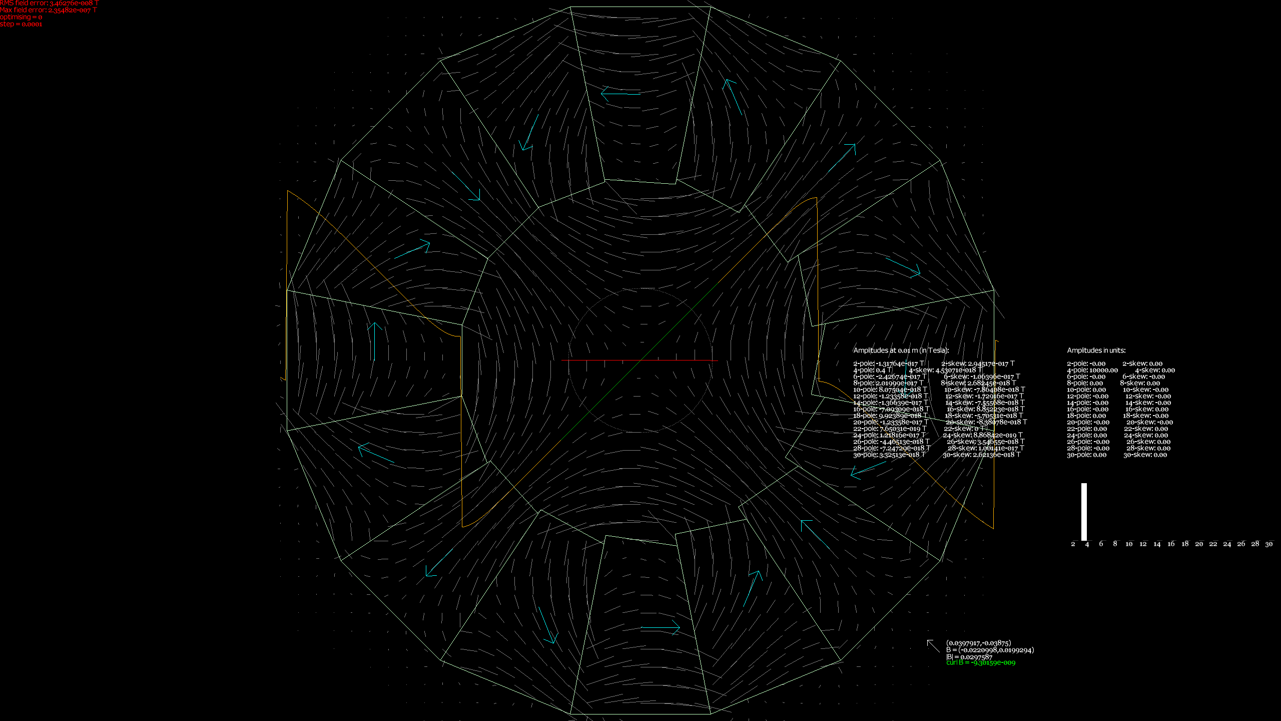Click histogram axis label '30'
1281x721 pixels.
click(x=1268, y=544)
